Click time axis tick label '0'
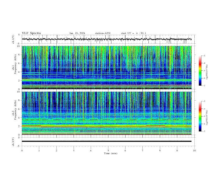 tap(22, 150)
